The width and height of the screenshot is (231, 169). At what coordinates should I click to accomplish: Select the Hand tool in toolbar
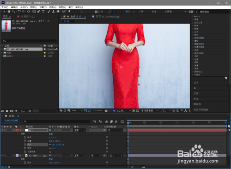tap(9, 12)
